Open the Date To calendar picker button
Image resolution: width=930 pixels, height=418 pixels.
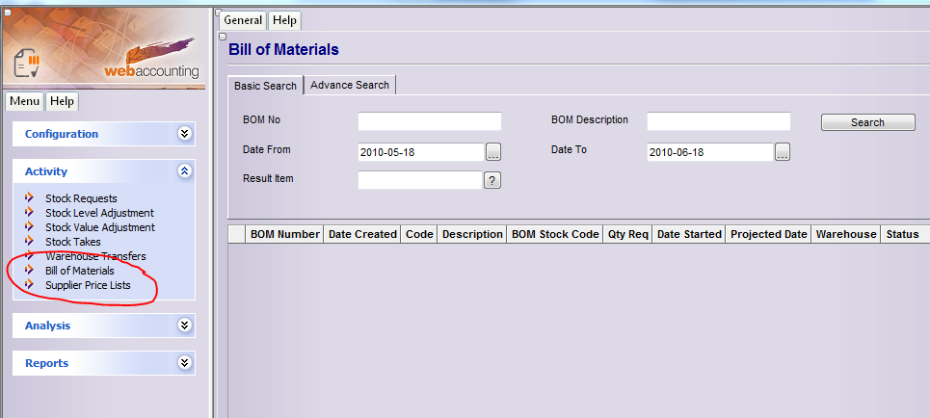(783, 152)
